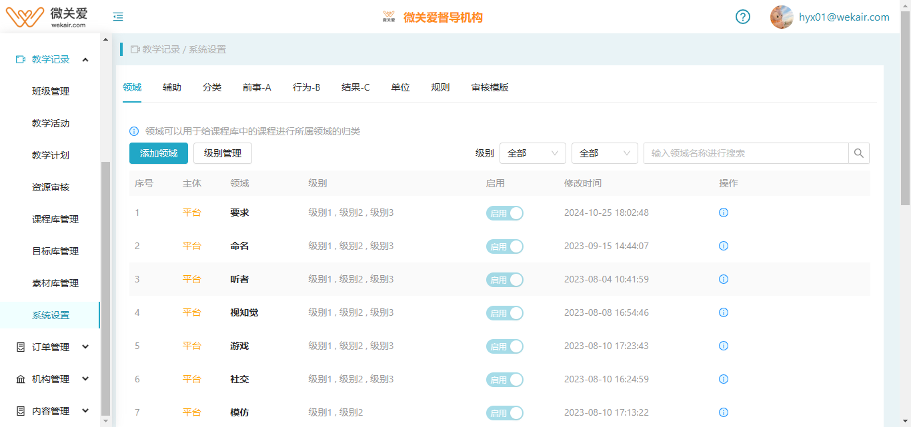
Task: Switch to the 审核模版 tab
Action: [x=490, y=87]
